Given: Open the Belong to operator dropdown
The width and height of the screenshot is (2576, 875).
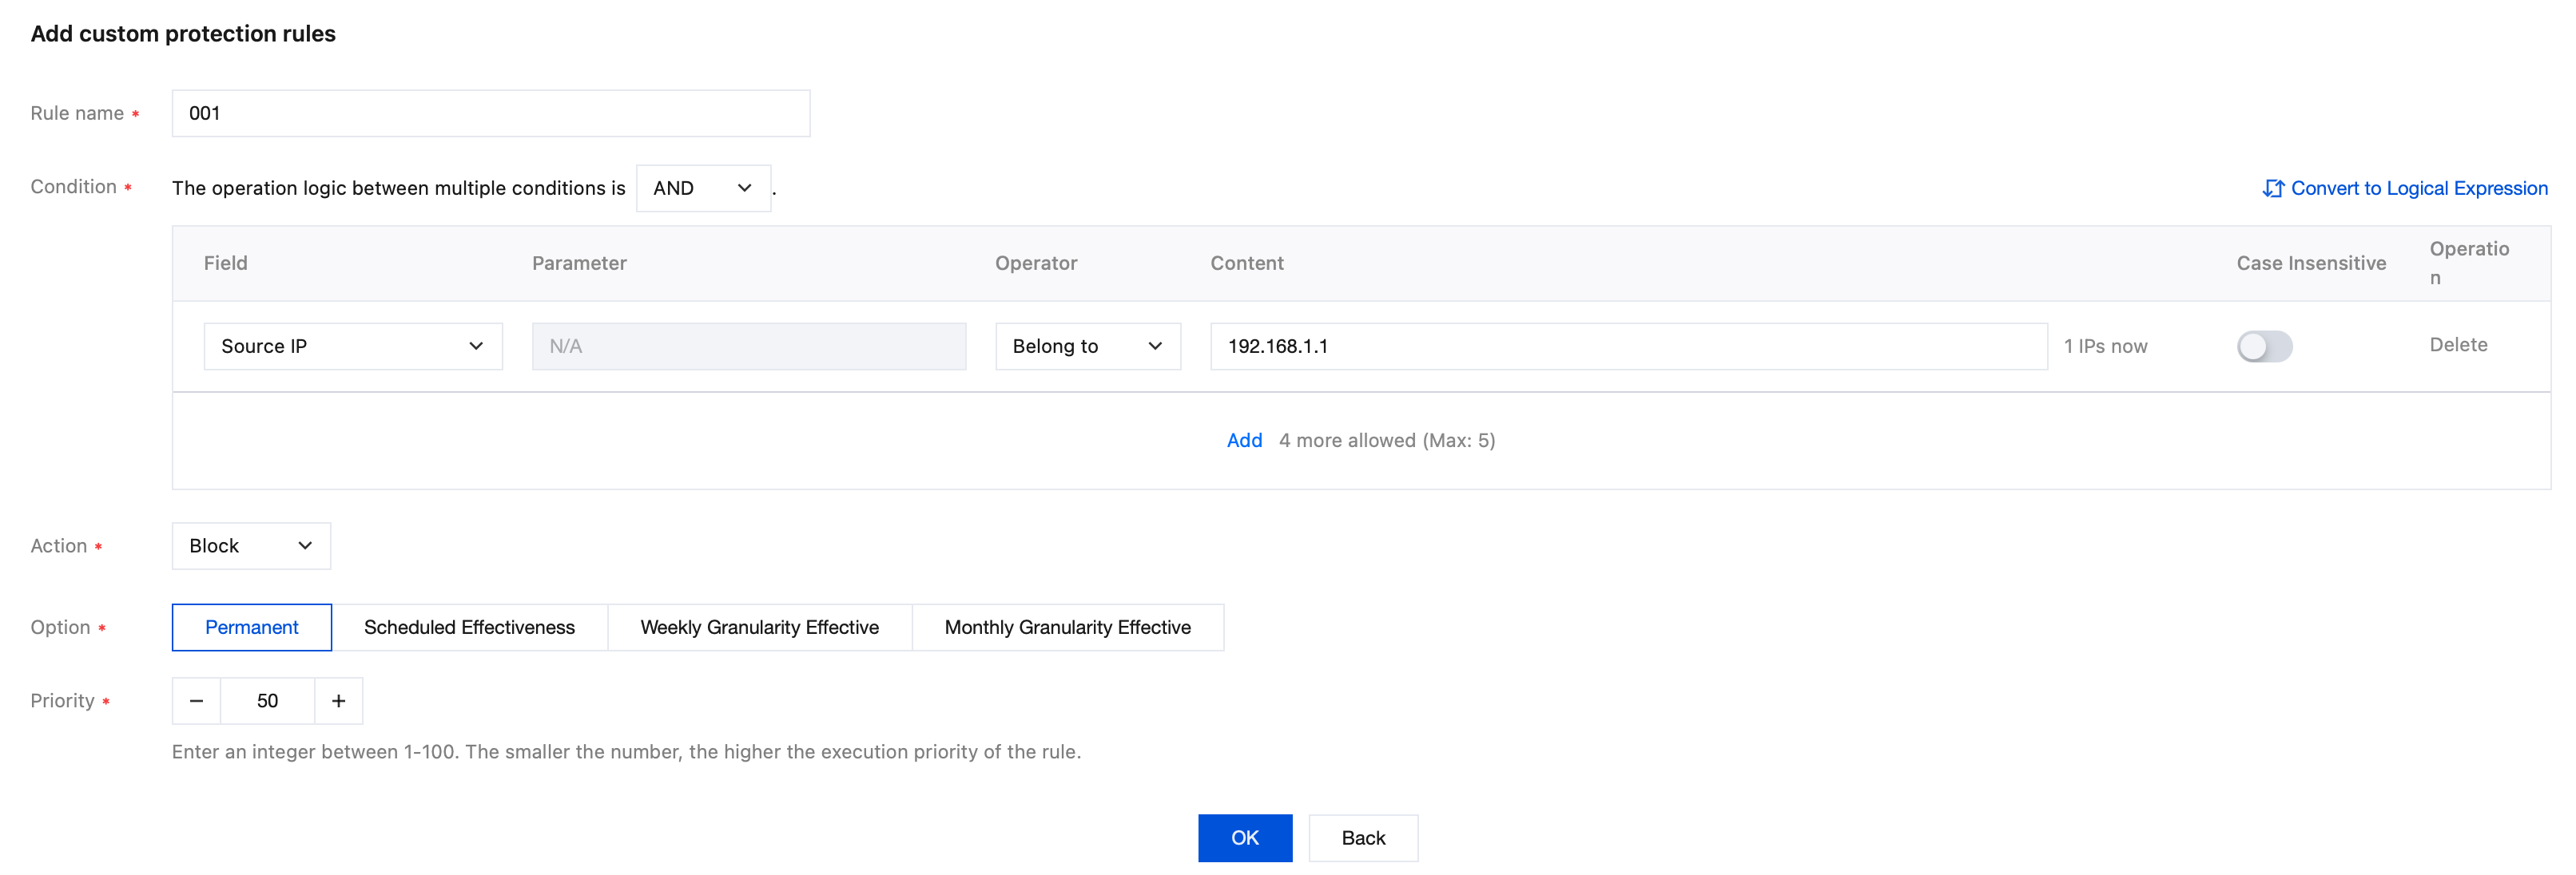Looking at the screenshot, I should tap(1087, 346).
